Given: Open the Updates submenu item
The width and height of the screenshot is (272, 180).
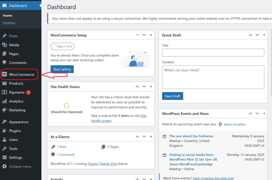Looking at the screenshot, I should pyautogui.click(x=9, y=23).
